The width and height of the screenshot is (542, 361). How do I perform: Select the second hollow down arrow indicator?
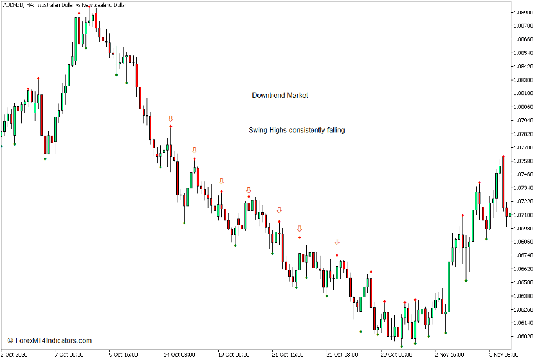[194, 150]
